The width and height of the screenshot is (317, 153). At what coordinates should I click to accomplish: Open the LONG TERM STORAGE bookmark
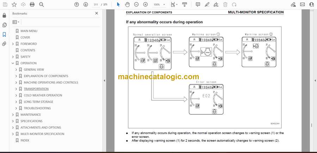pyautogui.click(x=38, y=102)
